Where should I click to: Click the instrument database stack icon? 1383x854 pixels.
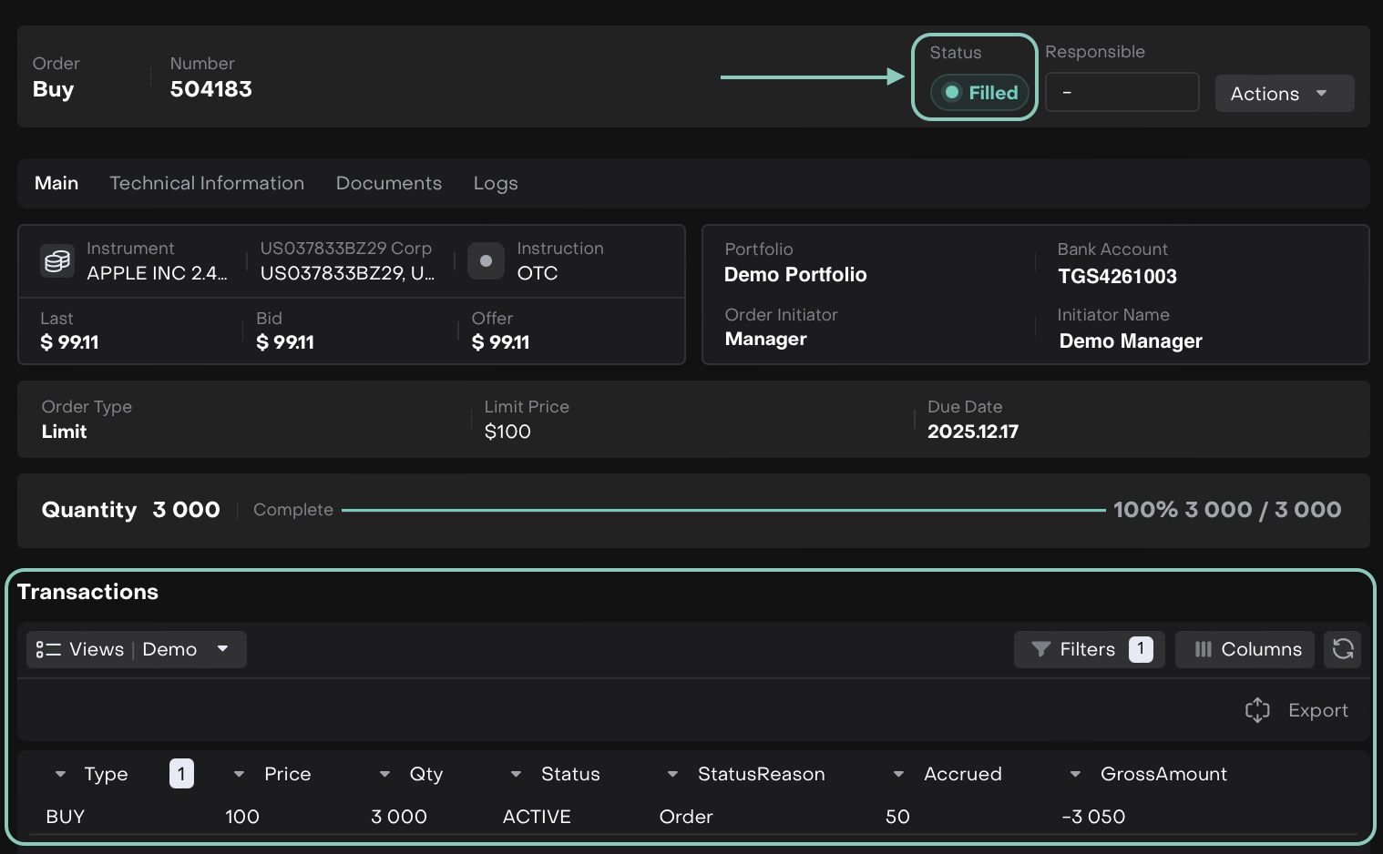pyautogui.click(x=57, y=261)
